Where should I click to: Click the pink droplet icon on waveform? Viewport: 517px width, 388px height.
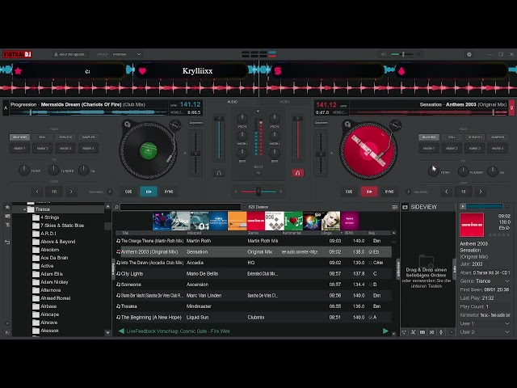pyautogui.click(x=401, y=70)
